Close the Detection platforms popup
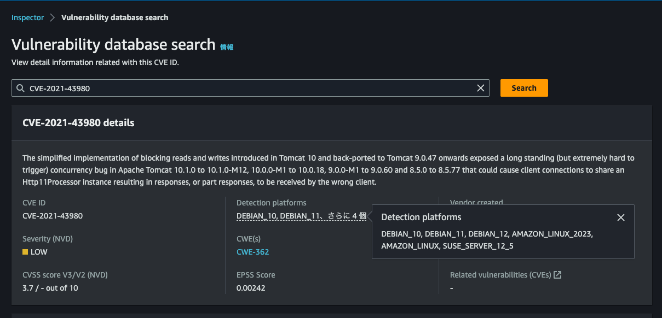This screenshot has width=662, height=318. tap(621, 217)
